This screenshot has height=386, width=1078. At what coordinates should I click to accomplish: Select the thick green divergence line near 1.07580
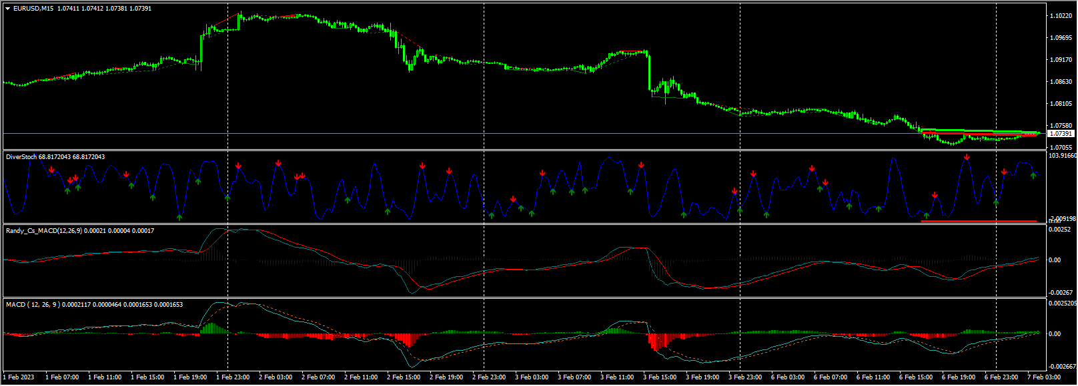pos(979,131)
